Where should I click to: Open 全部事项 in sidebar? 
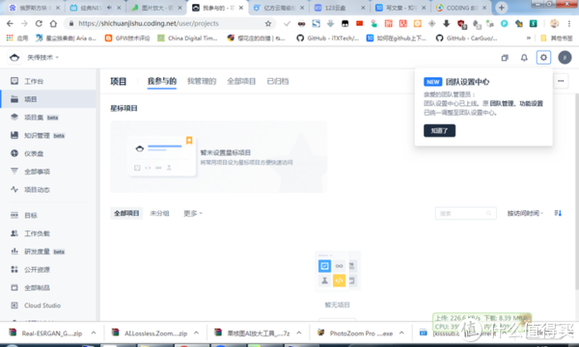click(x=48, y=172)
